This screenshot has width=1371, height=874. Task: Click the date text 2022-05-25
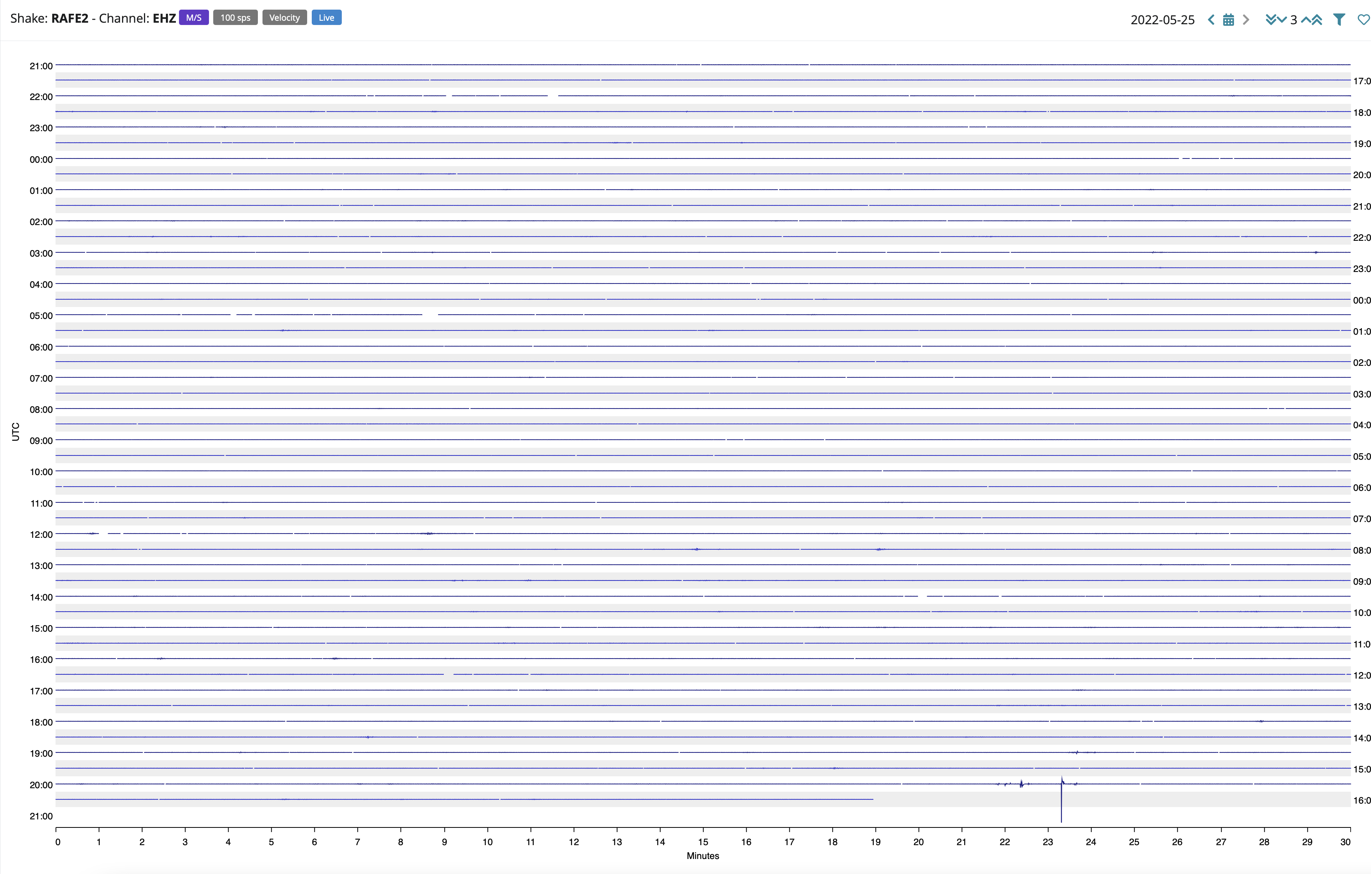[x=1163, y=20]
